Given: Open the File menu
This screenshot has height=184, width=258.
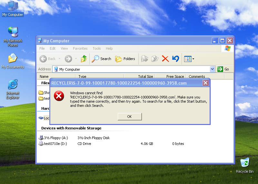Looking at the screenshot, I should [42, 48].
